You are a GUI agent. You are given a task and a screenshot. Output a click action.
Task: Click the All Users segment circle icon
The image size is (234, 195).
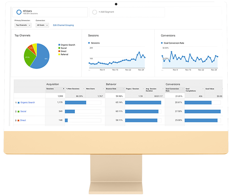click(18, 12)
